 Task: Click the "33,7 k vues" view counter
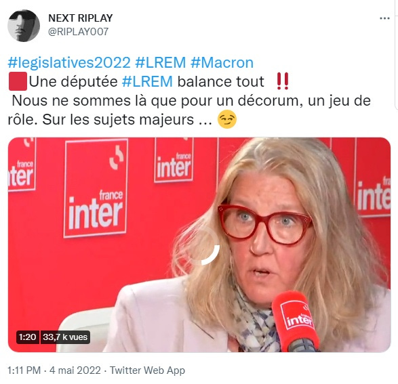pos(65,337)
